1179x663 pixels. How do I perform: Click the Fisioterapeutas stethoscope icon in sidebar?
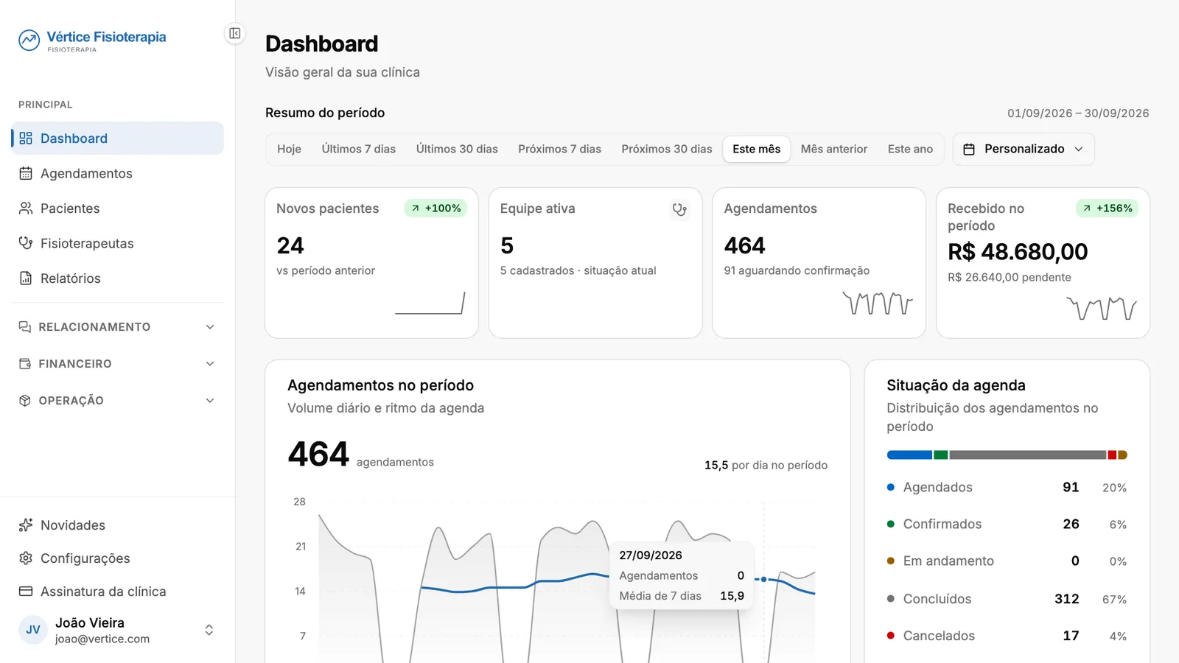pos(26,243)
